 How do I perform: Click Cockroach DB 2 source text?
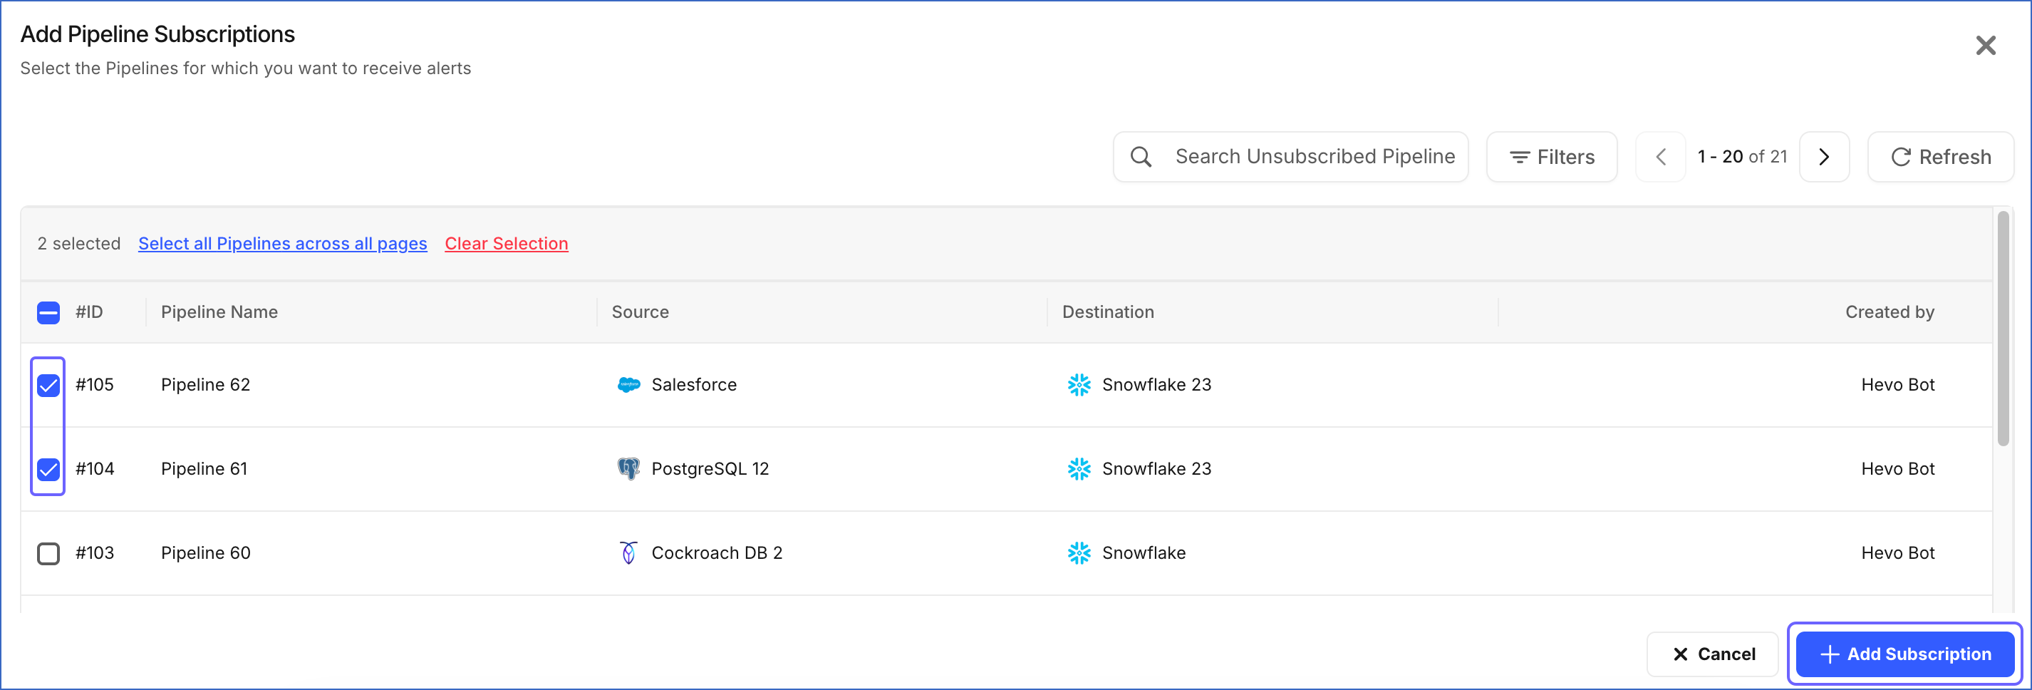[x=716, y=552]
